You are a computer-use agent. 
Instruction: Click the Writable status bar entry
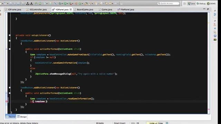pyautogui.click(x=100, y=123)
